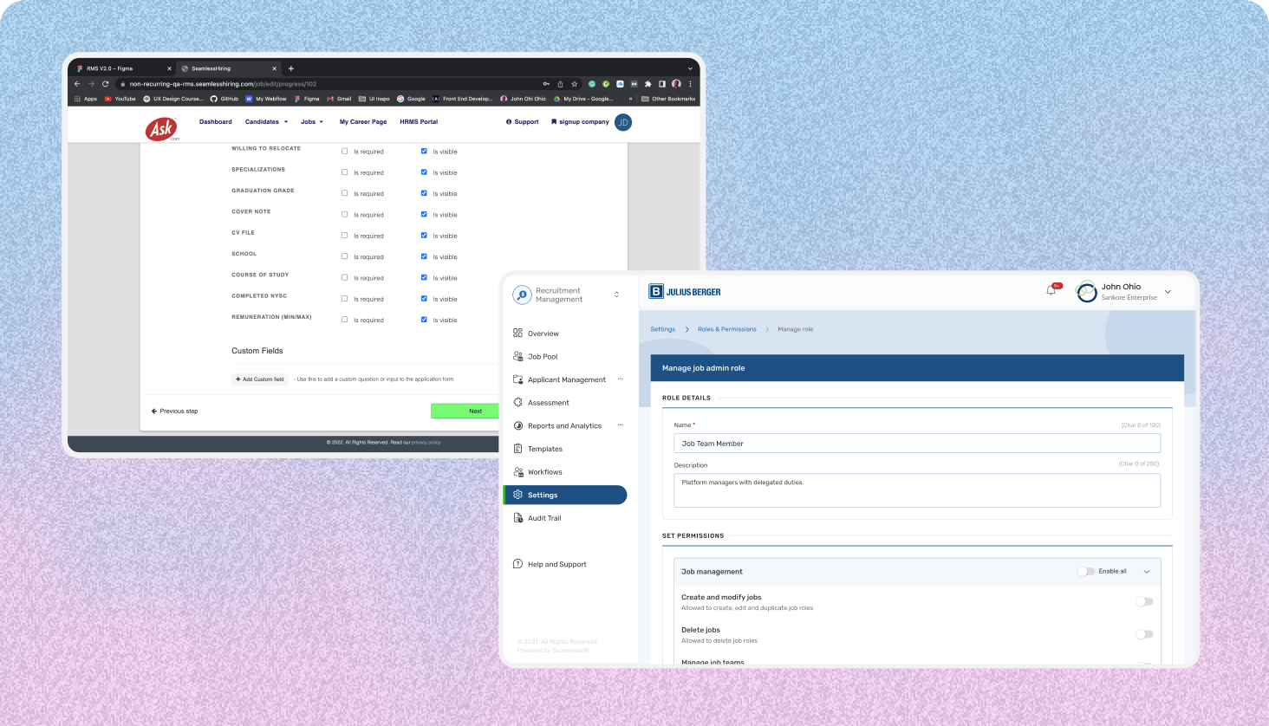Screen dimensions: 1269x726
Task: Check Completed NYSC is required
Action: pos(344,299)
